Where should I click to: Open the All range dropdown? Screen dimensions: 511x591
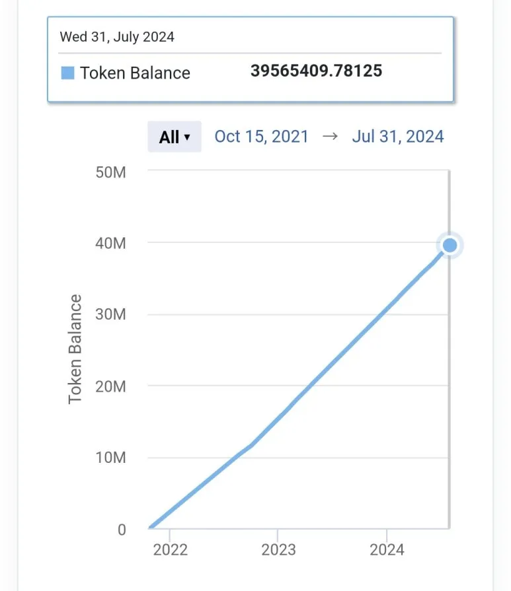[174, 137]
